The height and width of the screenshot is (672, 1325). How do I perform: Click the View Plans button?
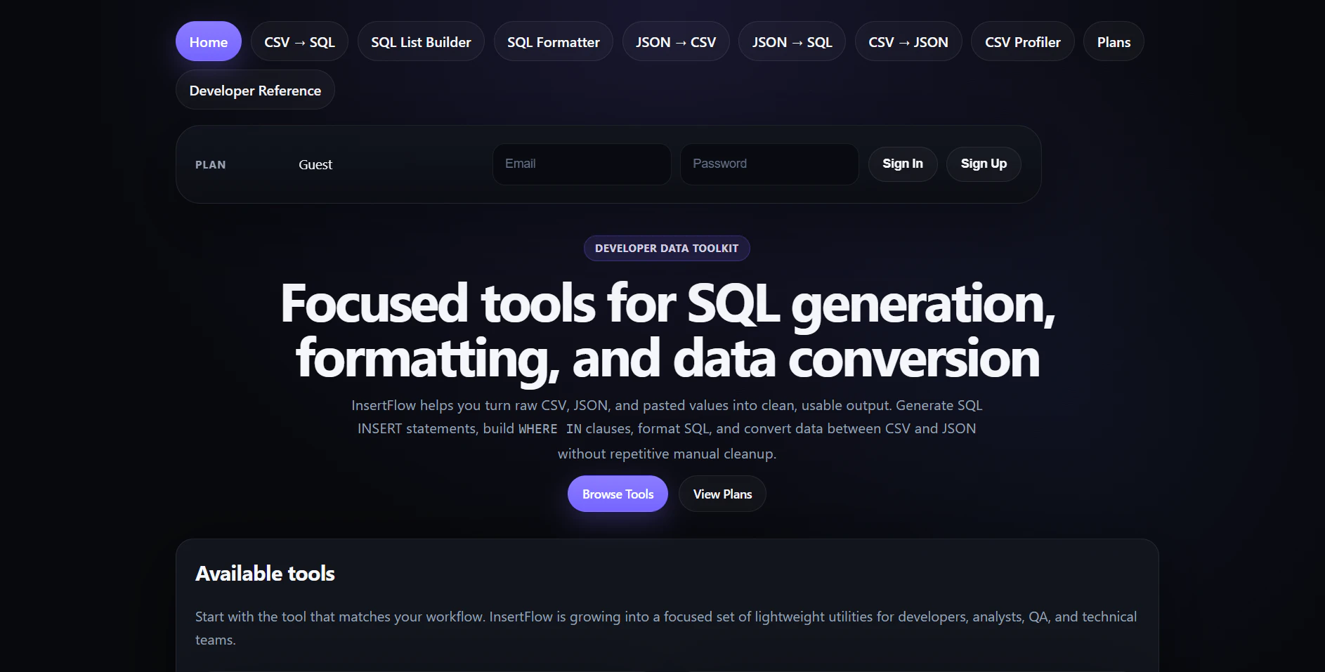tap(722, 494)
